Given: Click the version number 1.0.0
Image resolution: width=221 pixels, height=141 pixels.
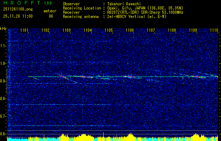Looking at the screenshot, I should 48,3.
